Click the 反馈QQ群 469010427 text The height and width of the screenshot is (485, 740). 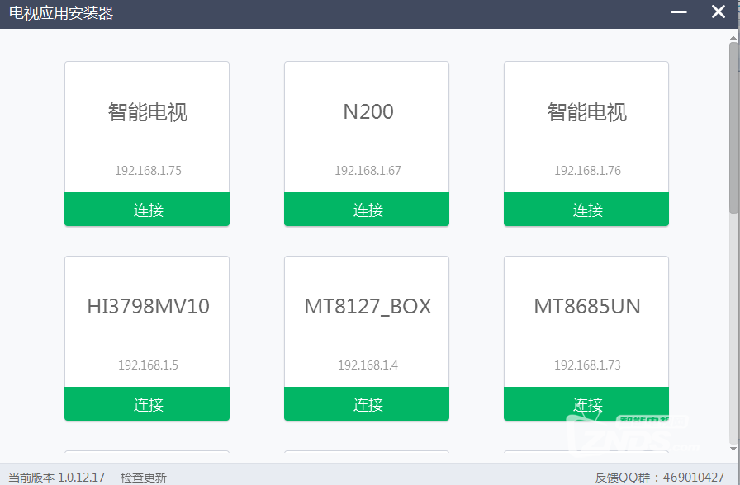659,478
